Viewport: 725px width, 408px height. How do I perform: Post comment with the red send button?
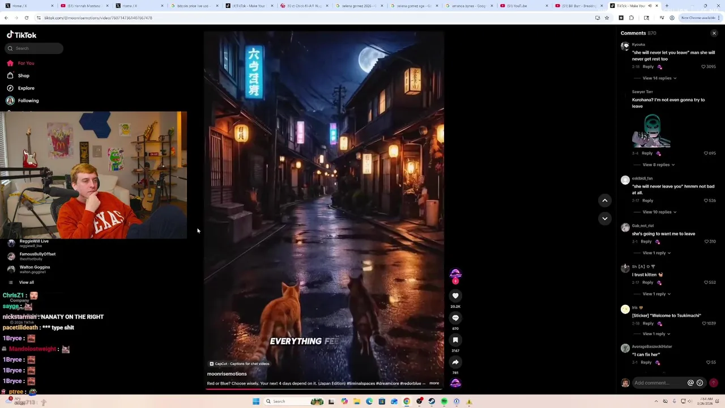713,383
